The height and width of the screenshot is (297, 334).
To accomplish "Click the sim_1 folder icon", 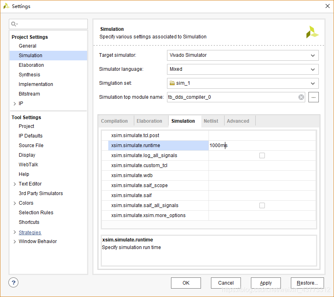I will 172,83.
